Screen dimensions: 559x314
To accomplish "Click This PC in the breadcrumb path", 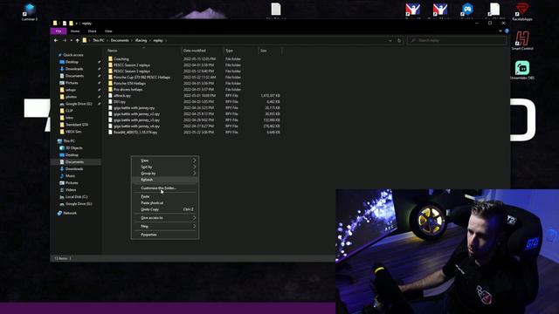I will tap(99, 41).
